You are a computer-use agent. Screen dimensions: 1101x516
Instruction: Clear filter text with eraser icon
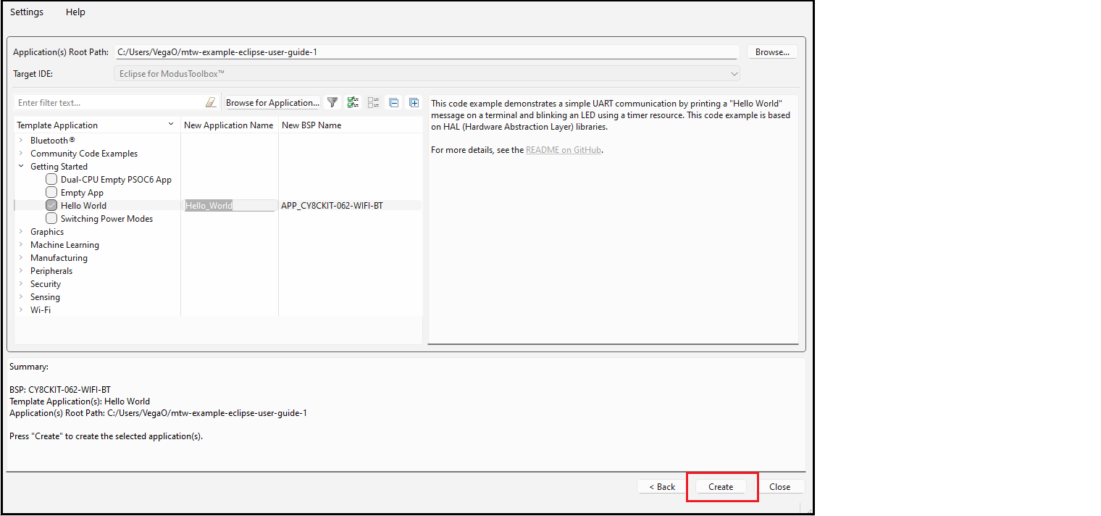click(x=211, y=103)
